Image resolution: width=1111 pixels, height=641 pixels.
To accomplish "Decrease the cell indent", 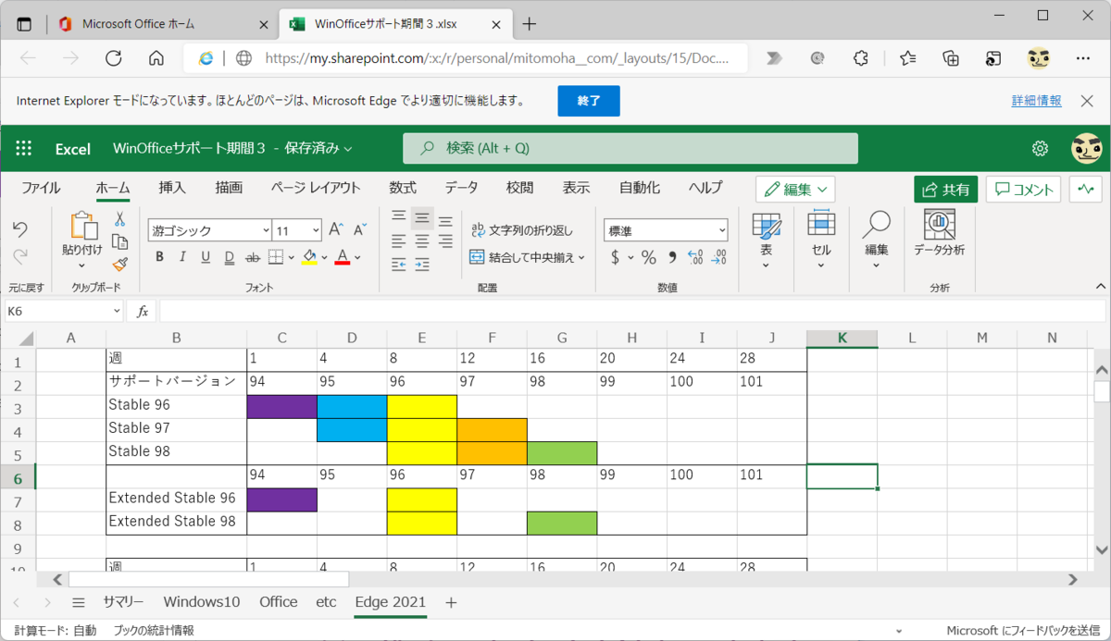I will (x=399, y=265).
